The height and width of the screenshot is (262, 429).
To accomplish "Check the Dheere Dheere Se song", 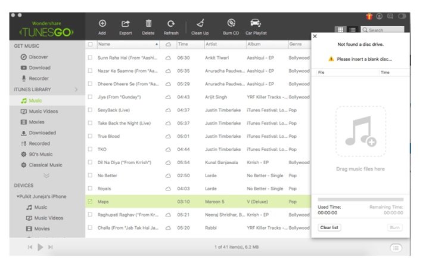I will (90, 84).
